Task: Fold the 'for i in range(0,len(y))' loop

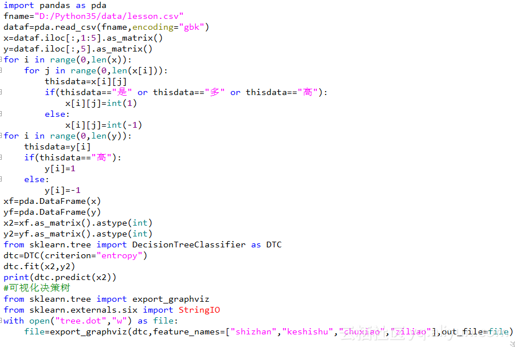Action: pos(1,136)
